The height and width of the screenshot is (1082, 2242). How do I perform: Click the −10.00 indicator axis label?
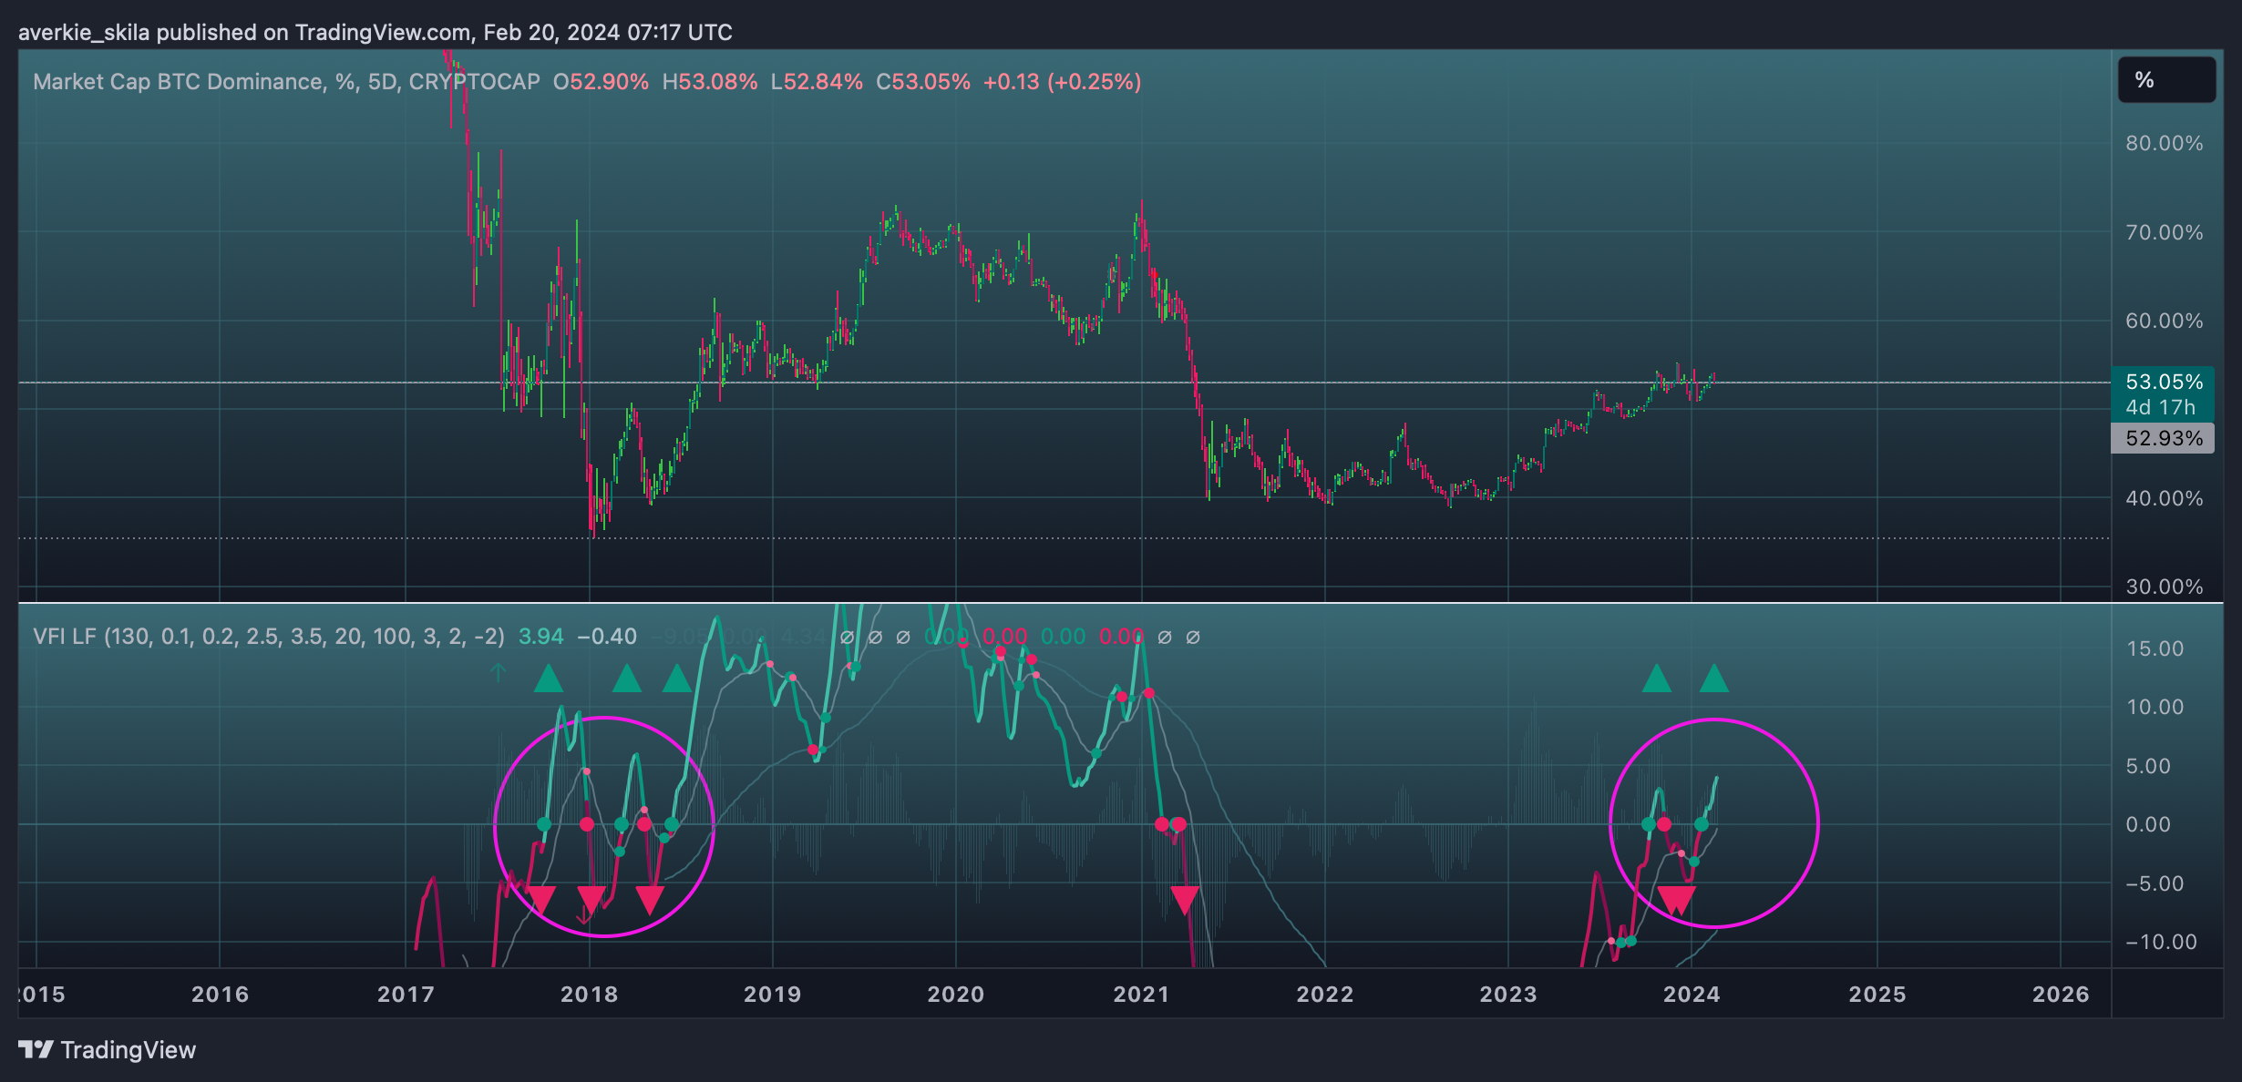tap(2161, 942)
